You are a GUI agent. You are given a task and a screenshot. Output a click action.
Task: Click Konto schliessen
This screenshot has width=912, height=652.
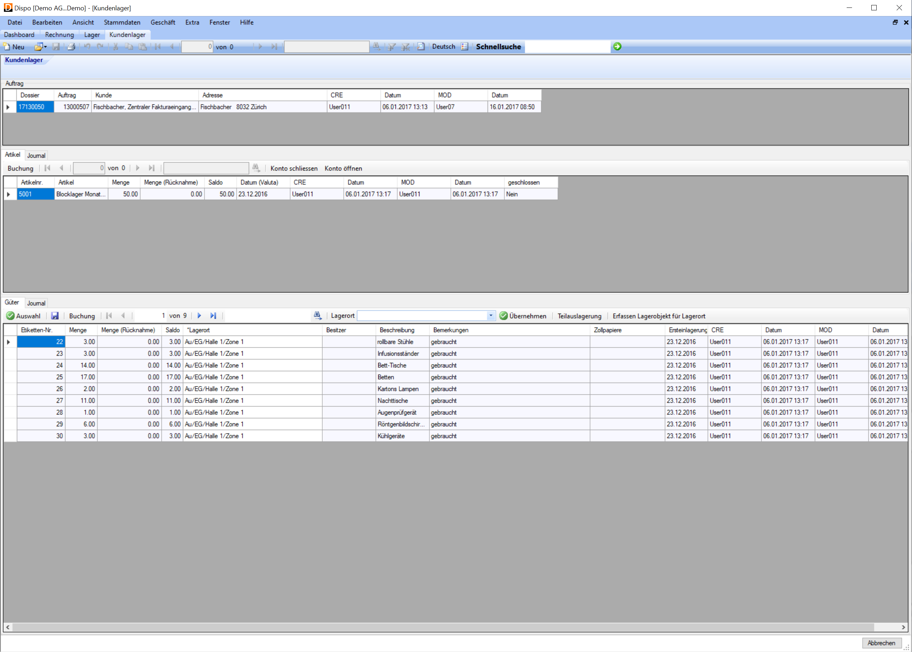[294, 168]
